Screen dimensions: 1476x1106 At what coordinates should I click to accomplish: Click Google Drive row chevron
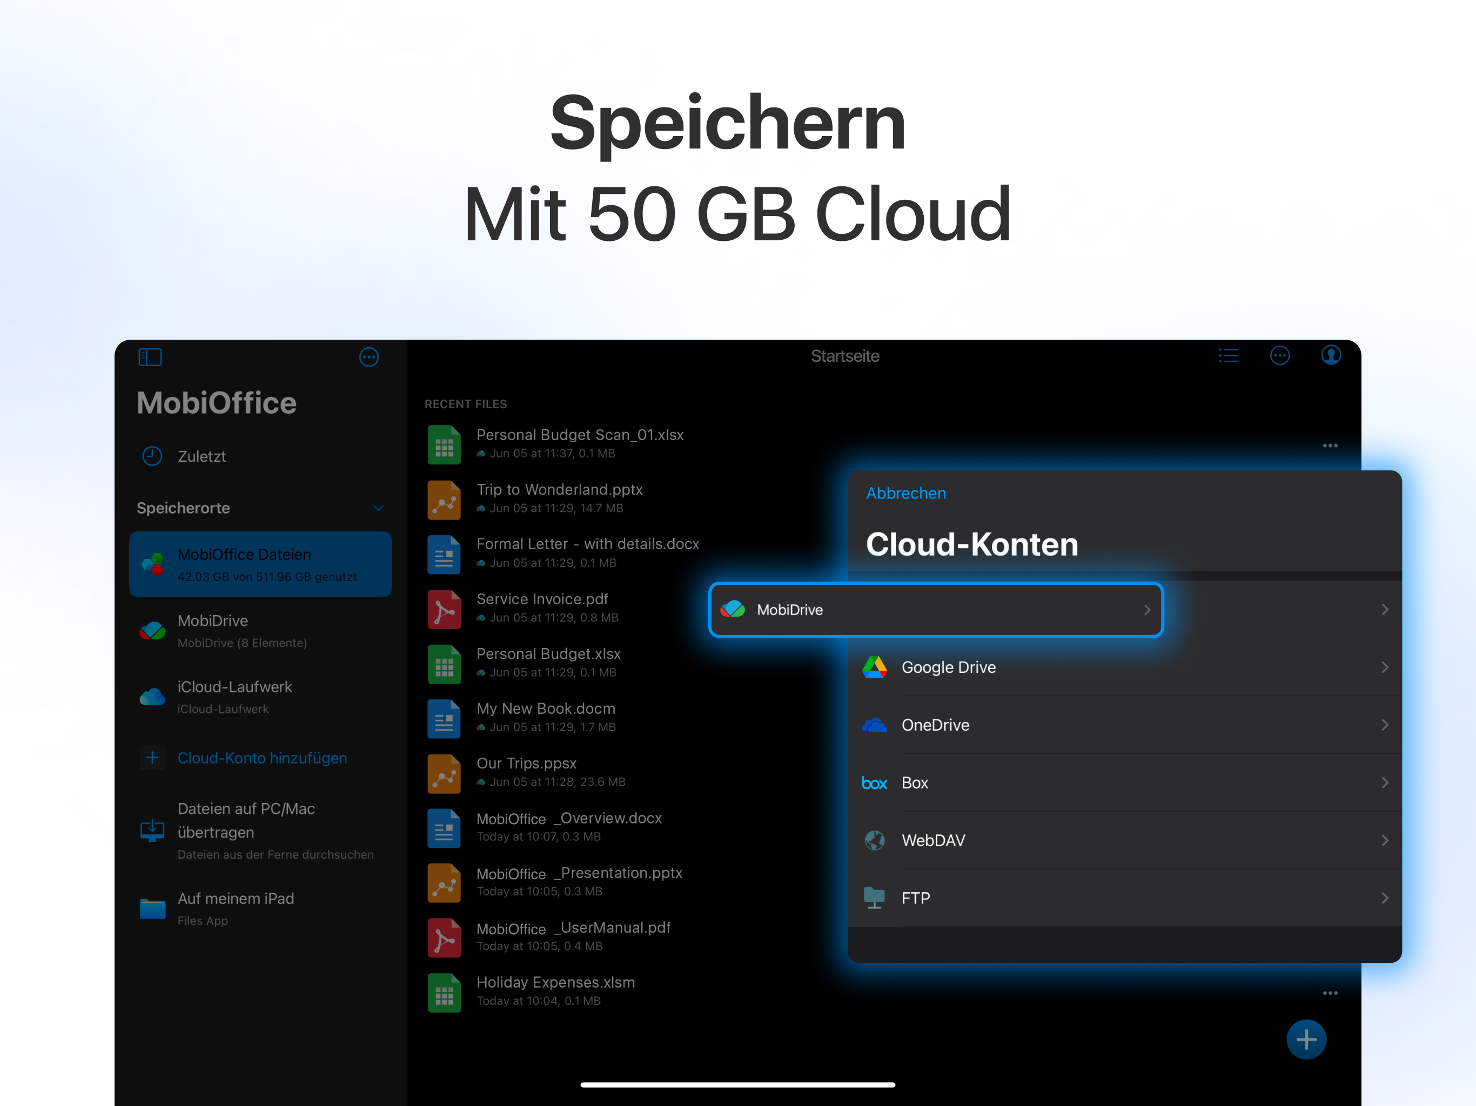pyautogui.click(x=1385, y=667)
